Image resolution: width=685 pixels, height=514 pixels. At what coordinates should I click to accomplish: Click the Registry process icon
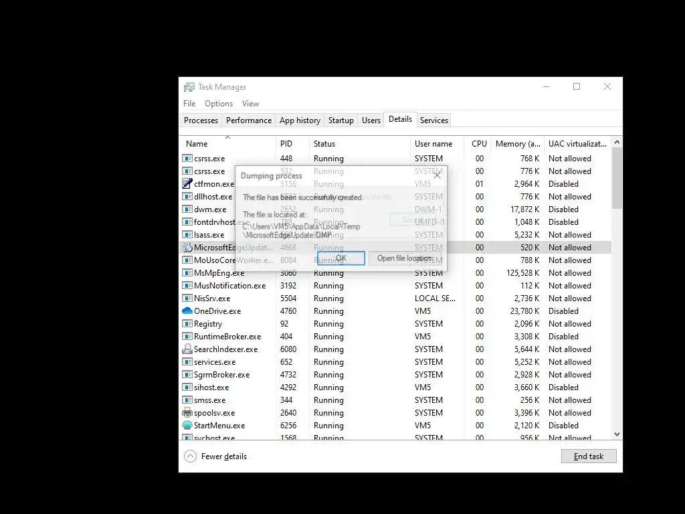coord(187,323)
